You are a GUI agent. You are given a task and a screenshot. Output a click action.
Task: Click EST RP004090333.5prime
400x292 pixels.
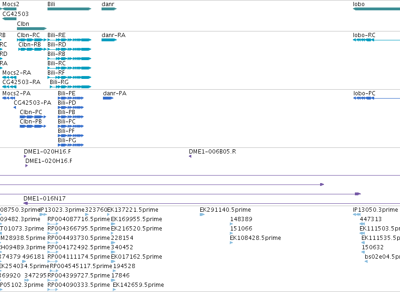point(53,290)
